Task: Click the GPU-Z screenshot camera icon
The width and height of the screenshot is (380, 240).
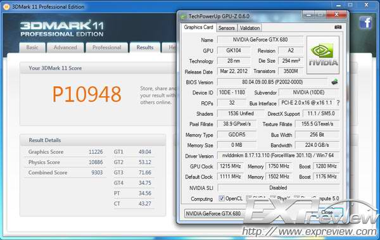Action: coord(338,27)
